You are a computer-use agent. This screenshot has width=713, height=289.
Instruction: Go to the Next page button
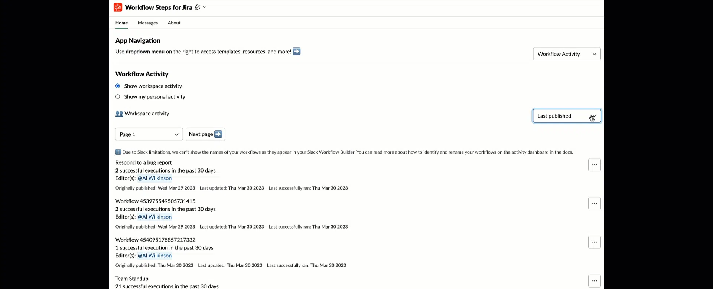[x=205, y=134]
